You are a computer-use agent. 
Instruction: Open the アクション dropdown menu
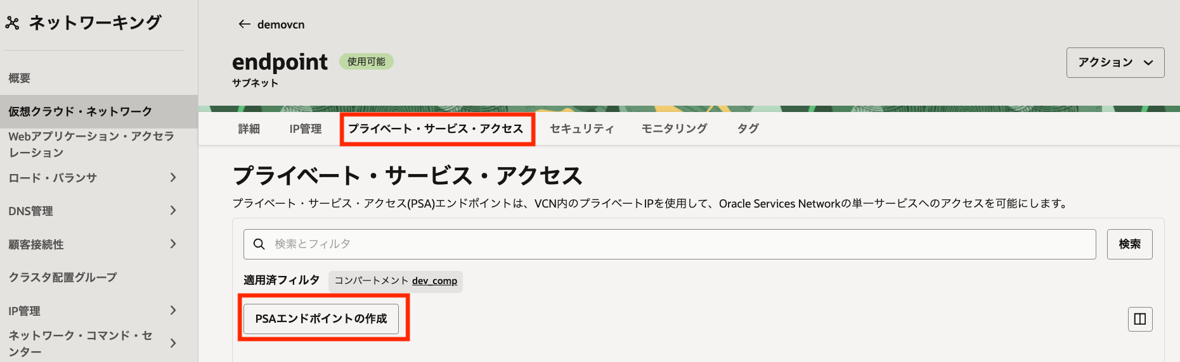click(x=1115, y=63)
